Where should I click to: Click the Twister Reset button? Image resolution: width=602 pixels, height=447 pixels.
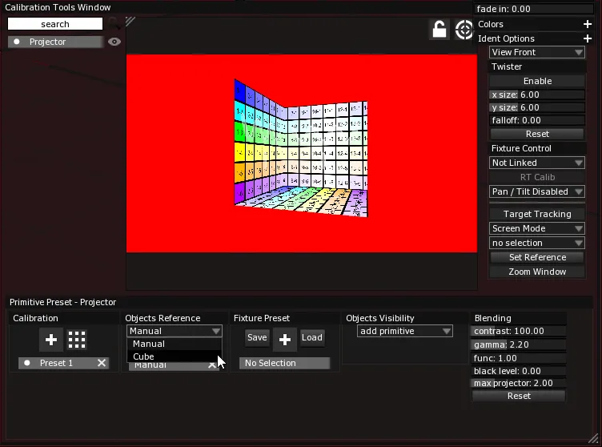click(x=537, y=134)
